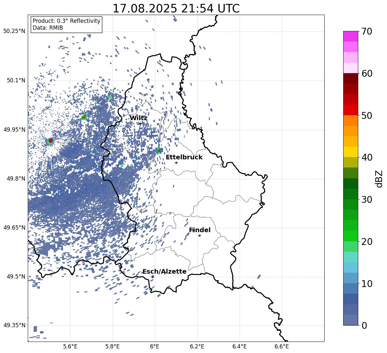Click the 'Product: 0.3° Reflectivity' text

[66, 21]
